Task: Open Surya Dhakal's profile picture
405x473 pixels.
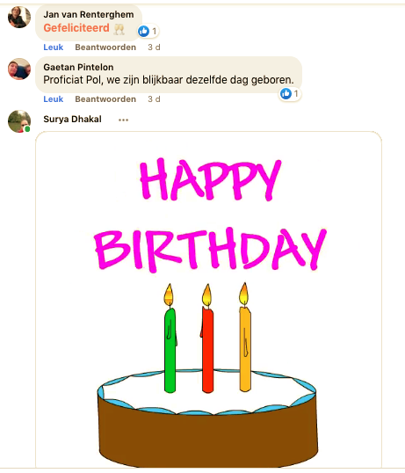Action: pos(19,121)
